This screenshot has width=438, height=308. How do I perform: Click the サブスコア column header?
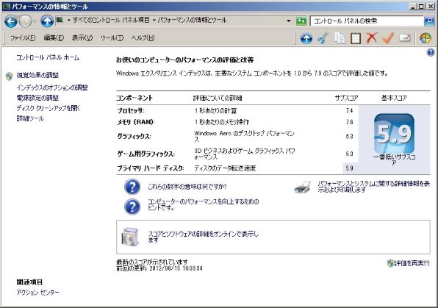click(x=346, y=98)
